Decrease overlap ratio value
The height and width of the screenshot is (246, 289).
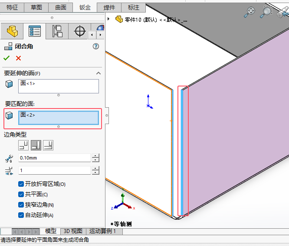tap(95, 173)
